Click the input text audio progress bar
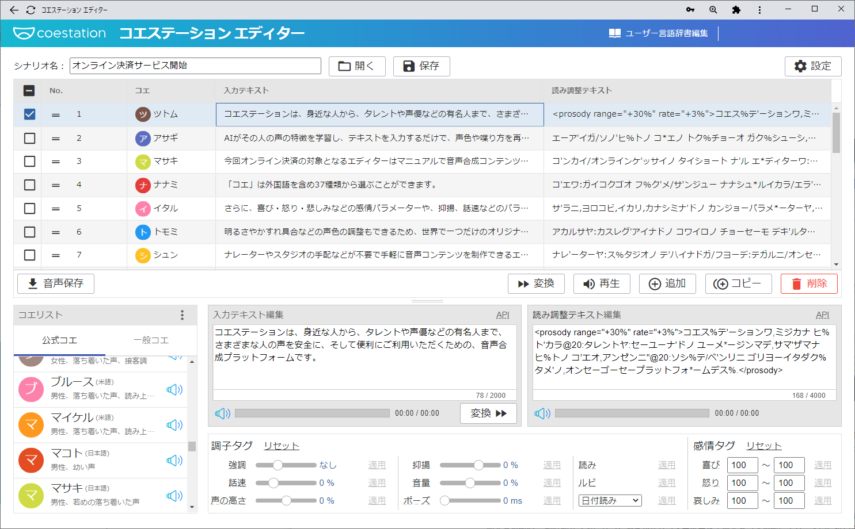The height and width of the screenshot is (529, 855). [312, 413]
